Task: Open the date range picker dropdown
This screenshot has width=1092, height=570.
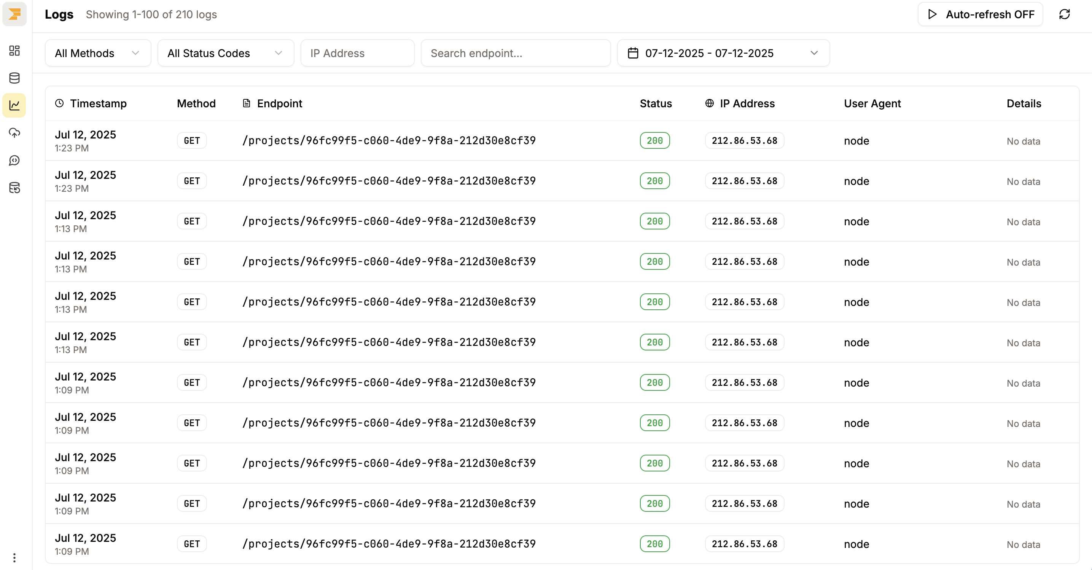Action: coord(723,53)
